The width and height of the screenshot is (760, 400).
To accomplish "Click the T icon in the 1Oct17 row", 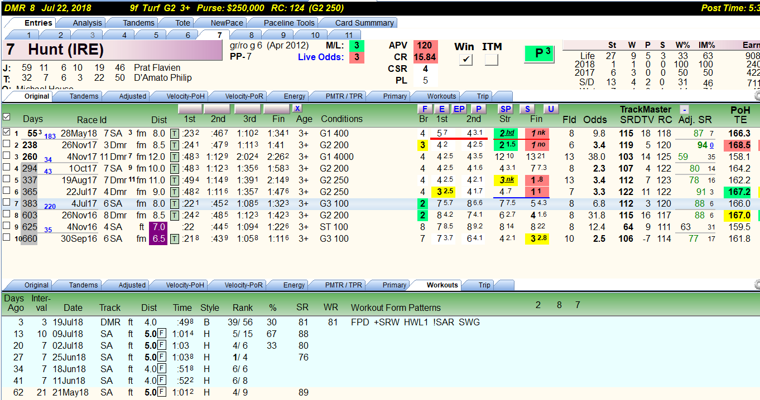I will click(x=174, y=169).
